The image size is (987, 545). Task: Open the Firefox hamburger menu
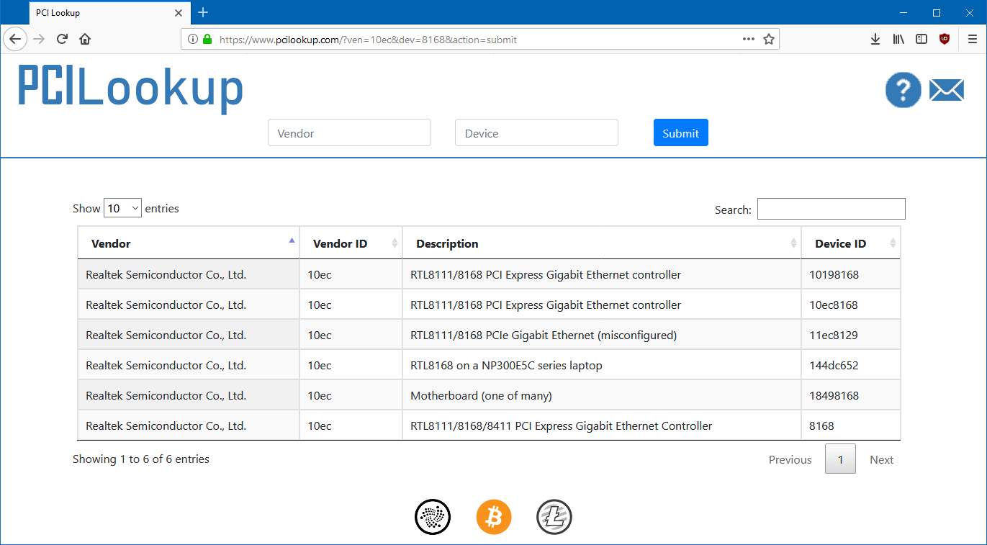[x=973, y=40]
